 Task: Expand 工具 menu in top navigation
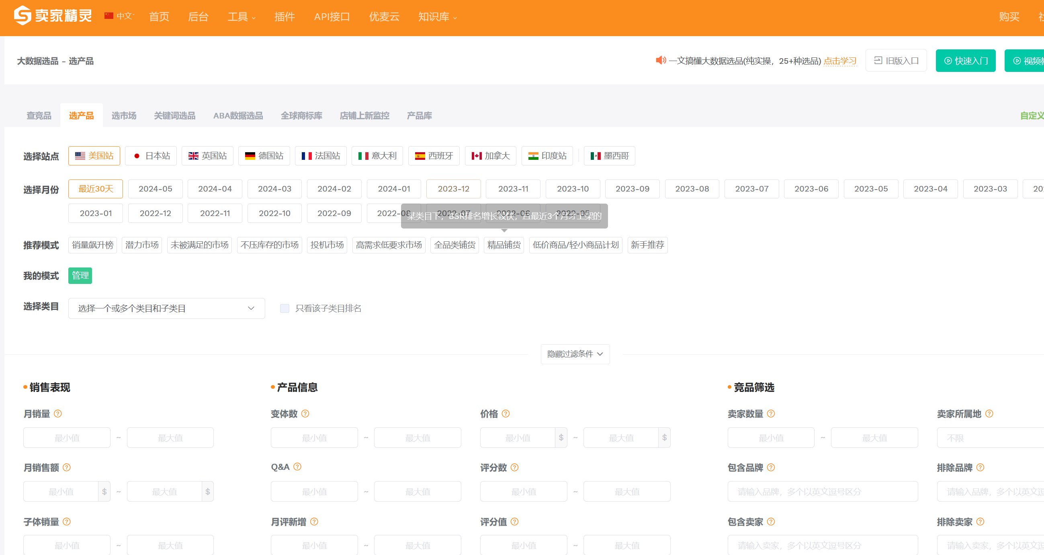(x=241, y=16)
